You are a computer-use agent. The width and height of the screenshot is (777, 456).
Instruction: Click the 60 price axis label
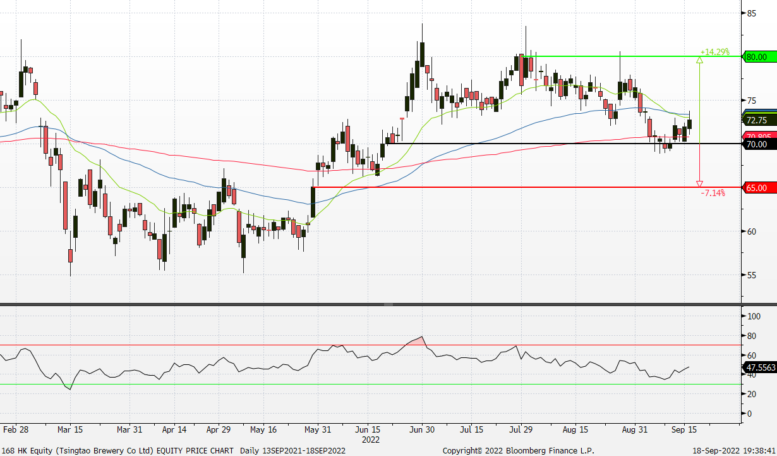(752, 231)
